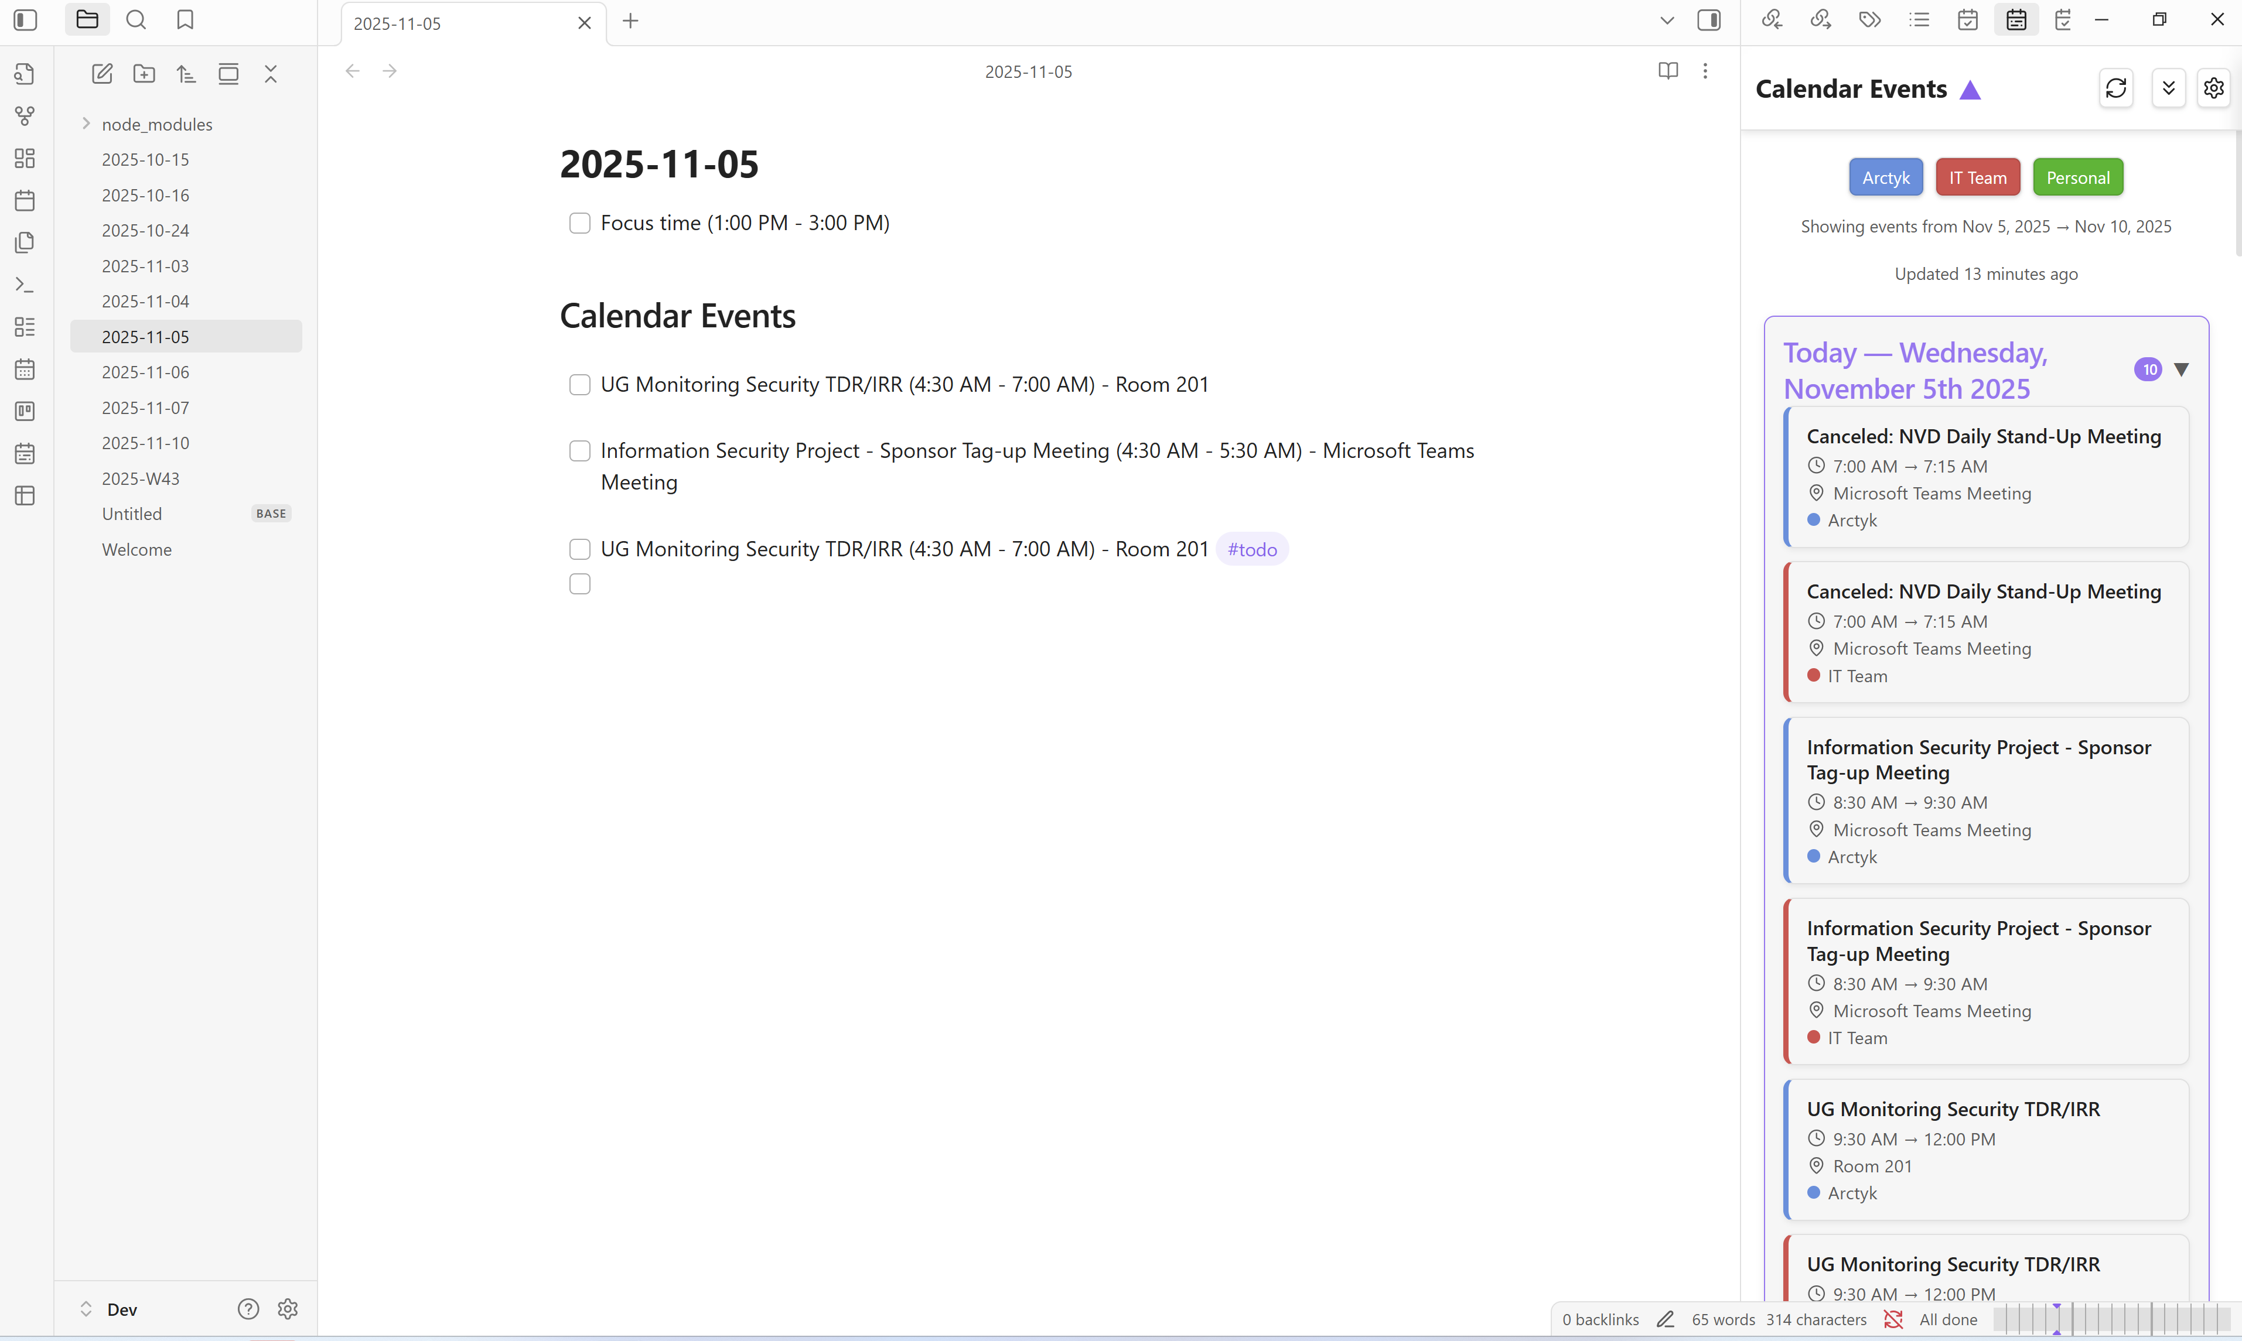Click the new note icon
Viewport: 2242px width, 1341px height.
point(102,74)
